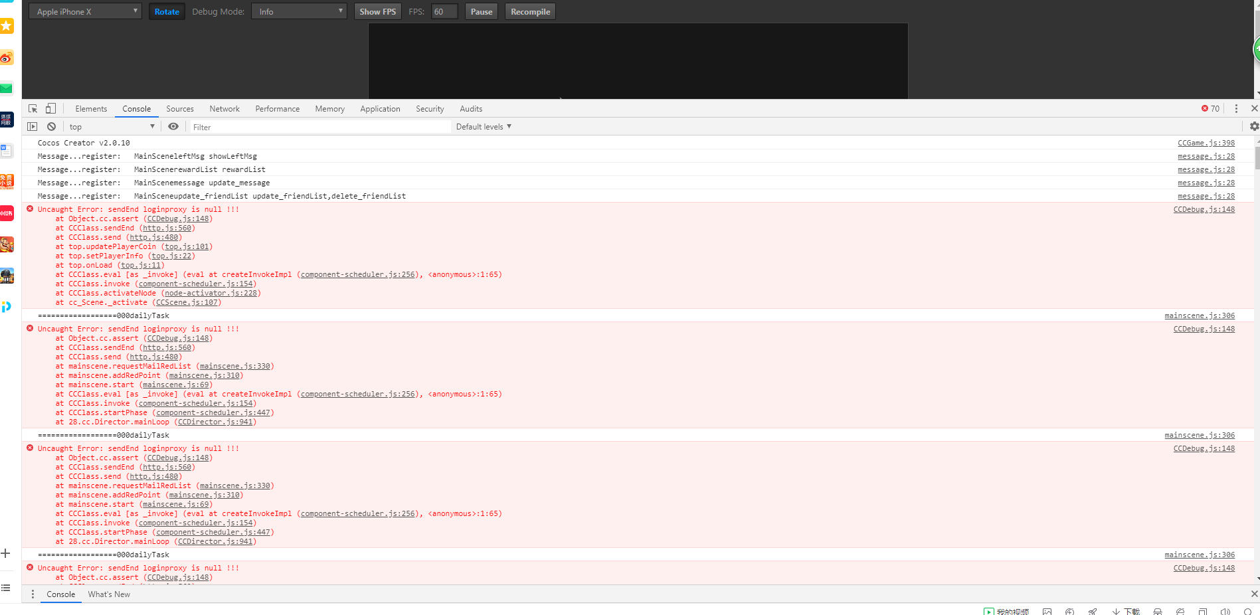Switch to the Security tab

point(430,109)
